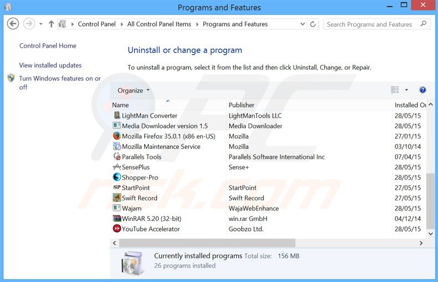Open the recent locations dropdown arrow

[41, 24]
